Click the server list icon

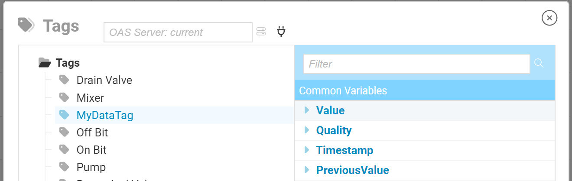coord(261,32)
